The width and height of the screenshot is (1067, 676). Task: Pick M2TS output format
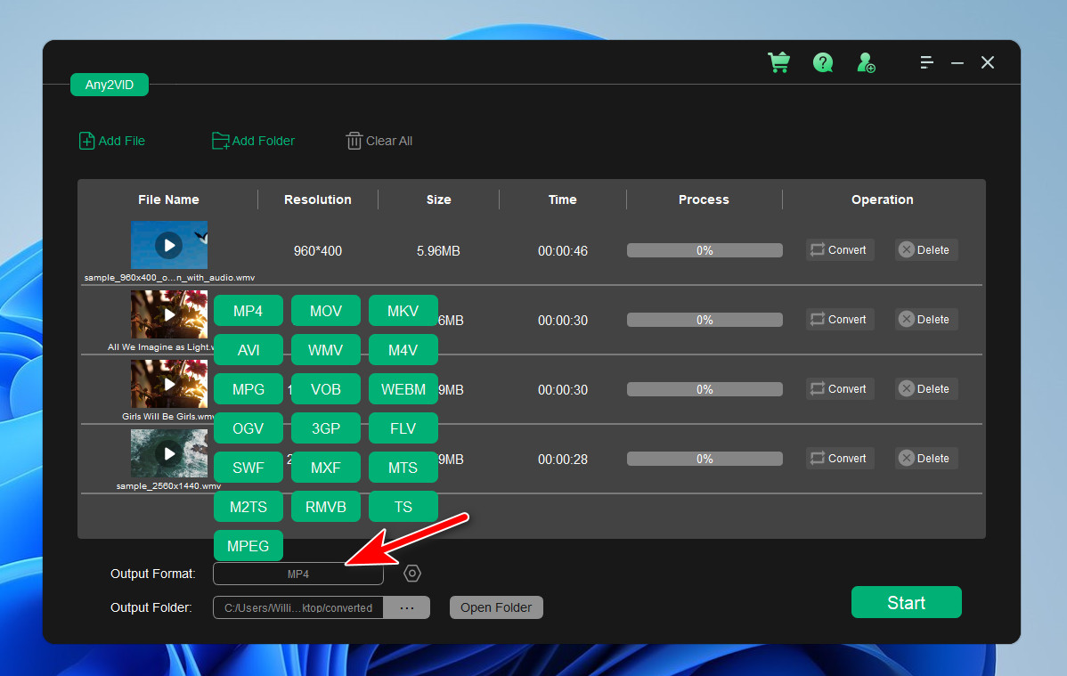click(248, 507)
